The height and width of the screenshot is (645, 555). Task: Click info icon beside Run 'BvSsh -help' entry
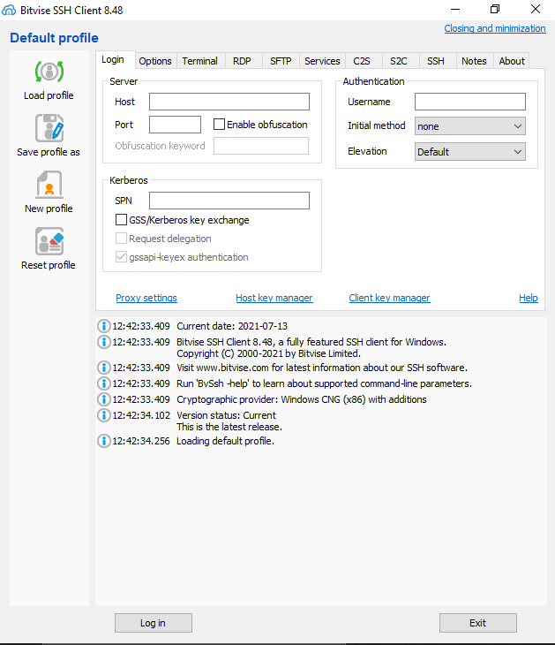(x=103, y=383)
